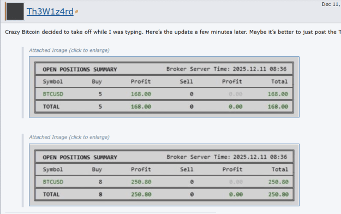
Task: Click the post text "Crazy Bitcoin decided to take off"
Action: click(x=48, y=32)
